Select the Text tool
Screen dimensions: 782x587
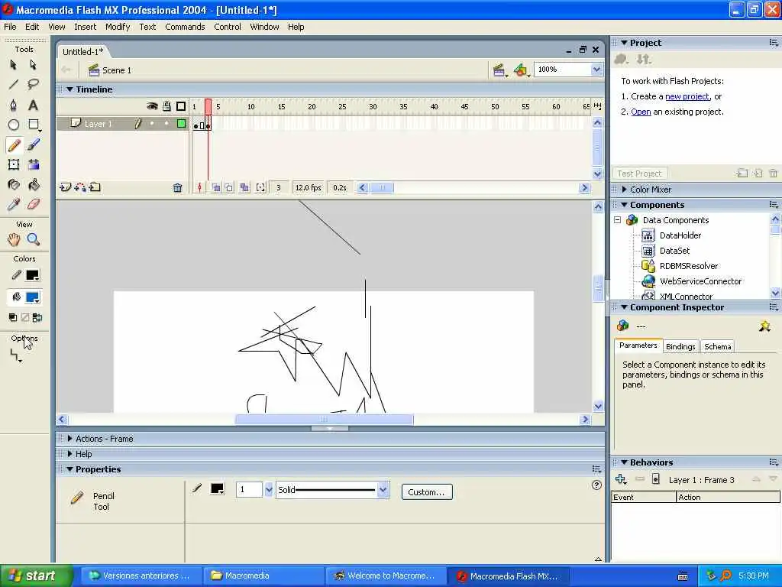tap(33, 105)
